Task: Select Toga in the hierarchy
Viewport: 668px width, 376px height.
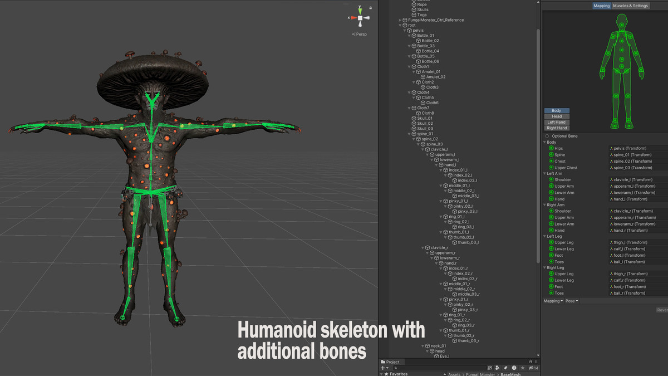Action: coord(422,15)
